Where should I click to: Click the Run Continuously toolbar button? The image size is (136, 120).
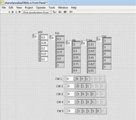[13, 12]
